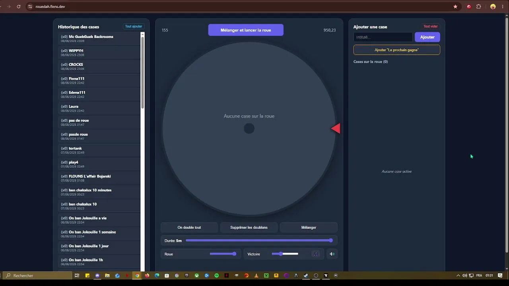The image size is (509, 286).
Task: Click 'Supprimer les doublons' button
Action: (x=249, y=228)
